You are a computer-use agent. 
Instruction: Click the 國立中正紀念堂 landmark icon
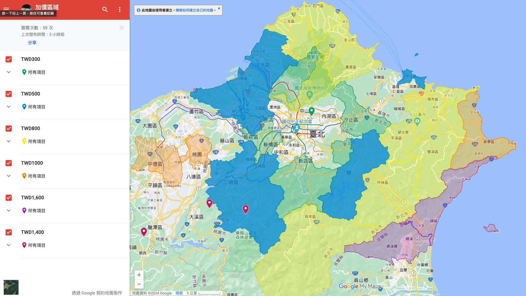297,128
